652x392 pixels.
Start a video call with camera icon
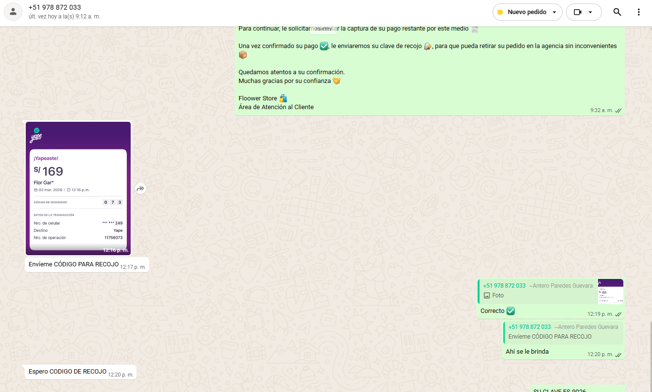click(577, 12)
